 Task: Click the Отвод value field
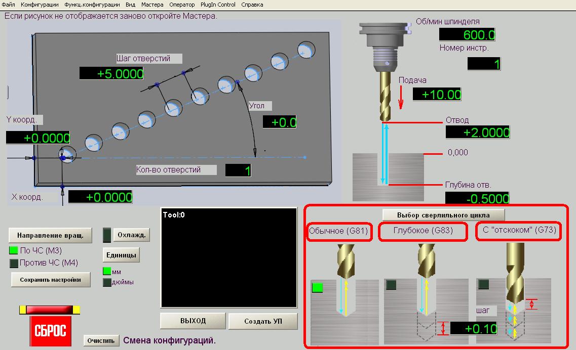[478, 133]
